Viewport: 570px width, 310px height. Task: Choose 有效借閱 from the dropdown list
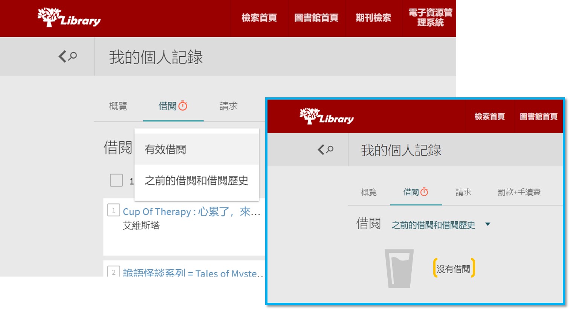tap(165, 150)
